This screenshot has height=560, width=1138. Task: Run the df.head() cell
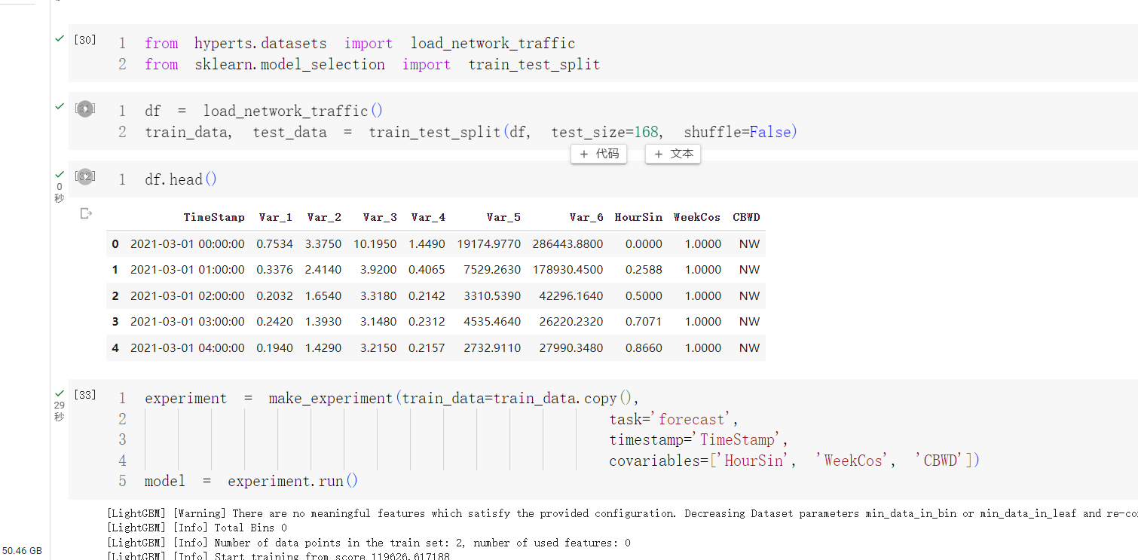pos(85,179)
